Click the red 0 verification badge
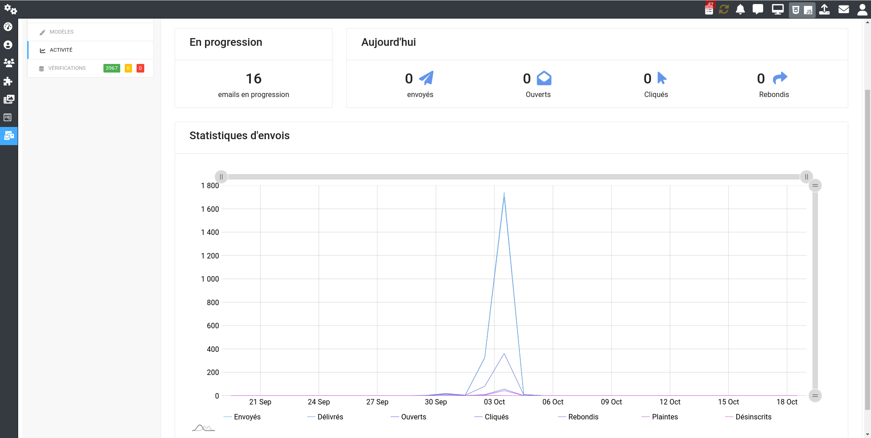Image resolution: width=871 pixels, height=438 pixels. point(140,68)
